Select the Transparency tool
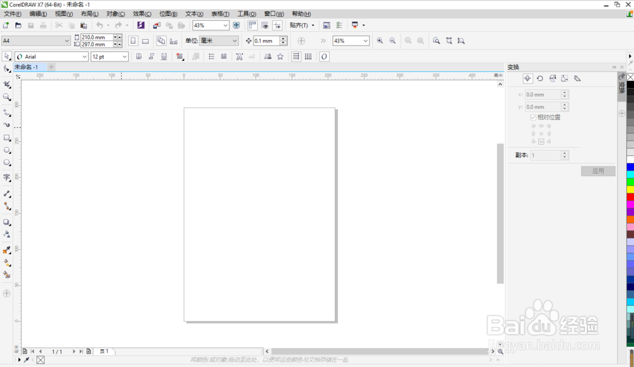 [7, 235]
